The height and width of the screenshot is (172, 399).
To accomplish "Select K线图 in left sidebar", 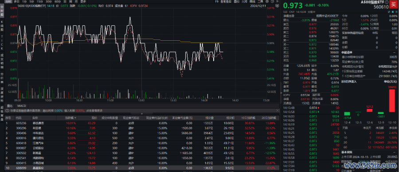I will [2, 26].
